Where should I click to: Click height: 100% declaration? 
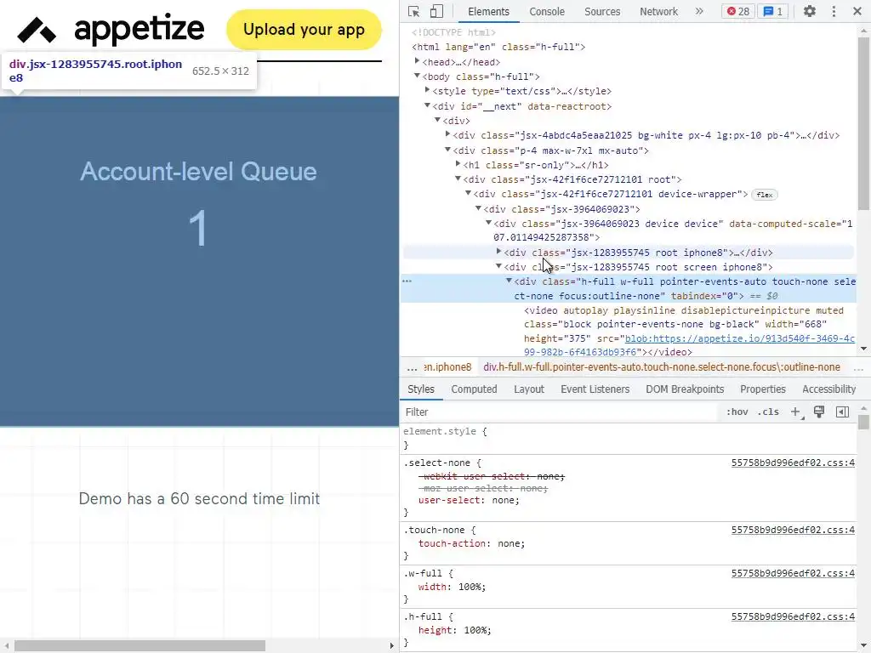tap(455, 630)
